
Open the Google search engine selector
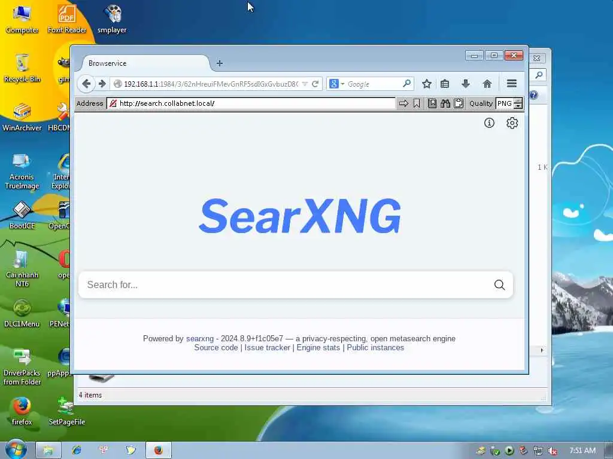pyautogui.click(x=336, y=84)
